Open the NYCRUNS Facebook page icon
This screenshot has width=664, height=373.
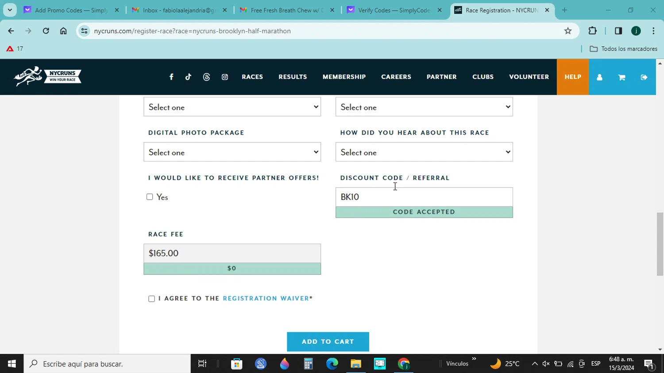[x=171, y=77]
